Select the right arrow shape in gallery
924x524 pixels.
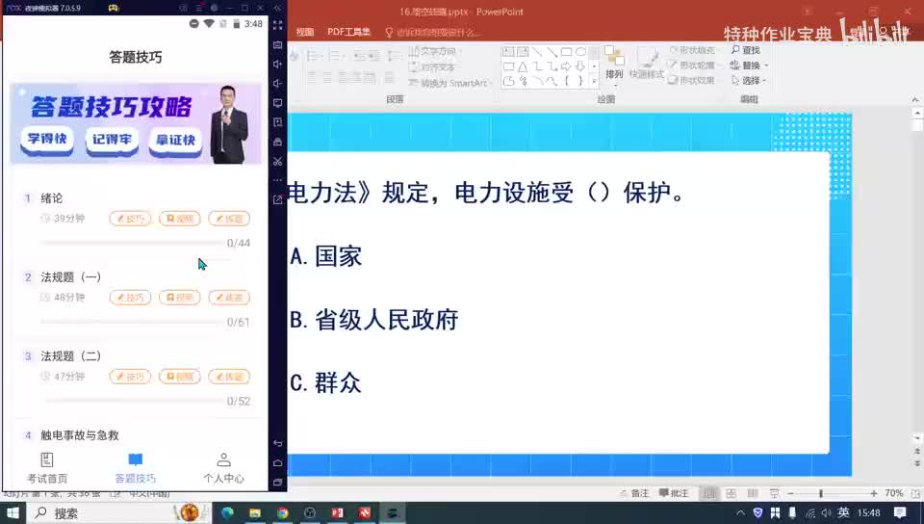(566, 66)
